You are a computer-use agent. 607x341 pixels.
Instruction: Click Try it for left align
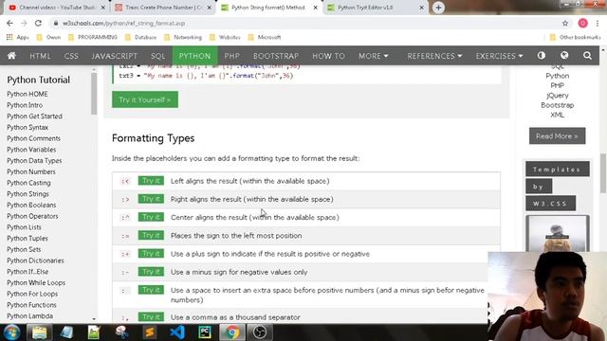tap(151, 181)
